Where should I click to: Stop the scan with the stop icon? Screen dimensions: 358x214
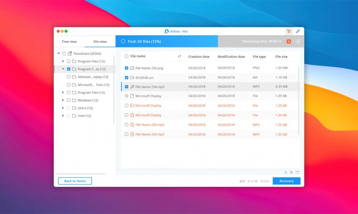(x=298, y=41)
